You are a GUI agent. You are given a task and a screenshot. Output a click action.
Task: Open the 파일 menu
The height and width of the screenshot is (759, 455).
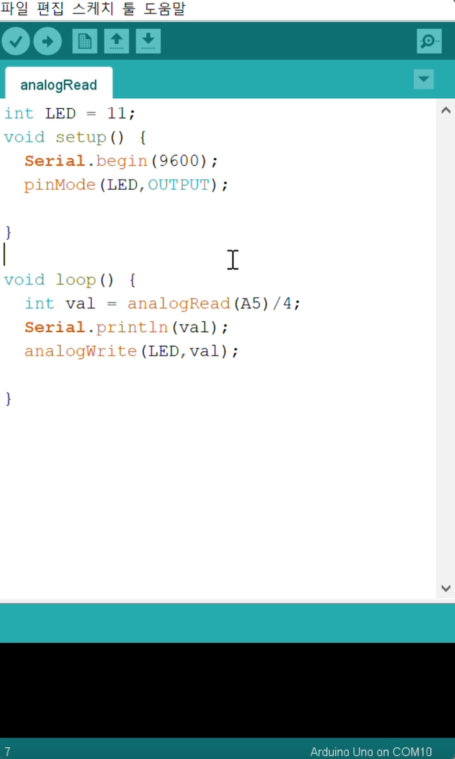pyautogui.click(x=15, y=9)
